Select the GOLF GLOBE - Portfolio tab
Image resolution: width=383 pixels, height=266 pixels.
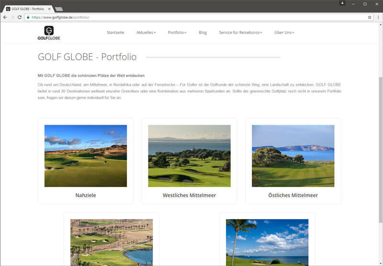[x=28, y=9]
